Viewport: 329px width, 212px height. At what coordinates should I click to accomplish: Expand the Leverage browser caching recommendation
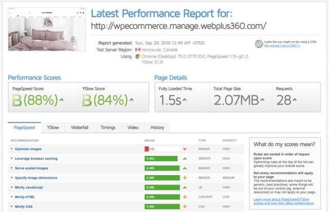12,158
